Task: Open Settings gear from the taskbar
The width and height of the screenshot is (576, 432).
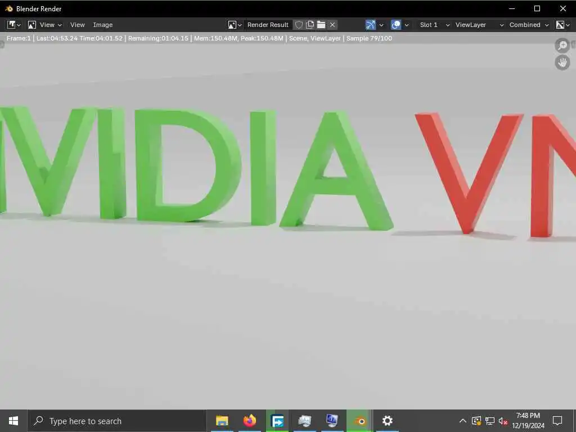Action: pos(387,421)
